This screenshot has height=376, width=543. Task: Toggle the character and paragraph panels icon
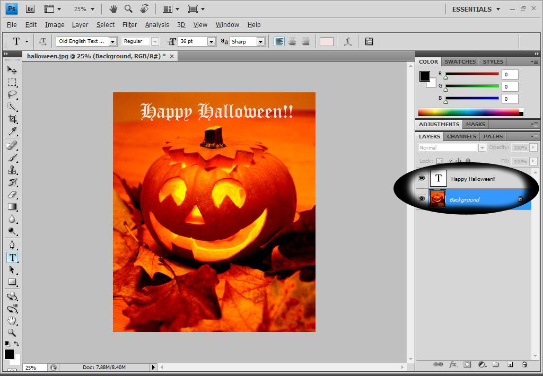pos(369,41)
